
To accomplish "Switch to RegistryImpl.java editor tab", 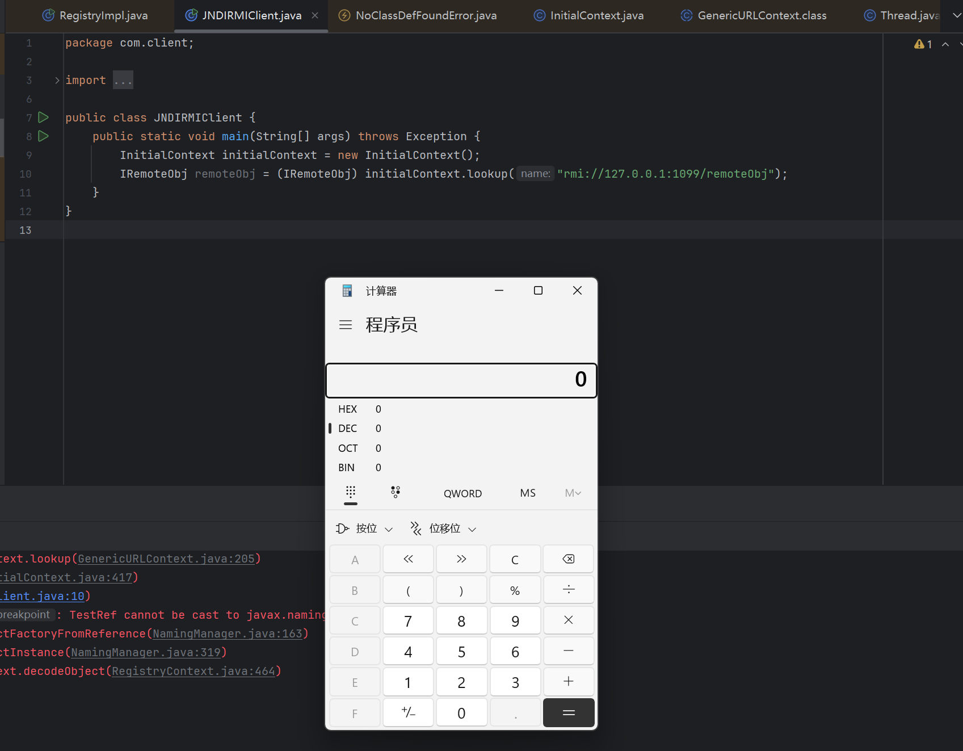I will pyautogui.click(x=95, y=15).
